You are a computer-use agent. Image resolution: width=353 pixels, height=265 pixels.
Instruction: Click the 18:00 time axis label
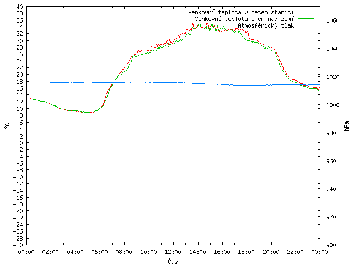(247, 252)
